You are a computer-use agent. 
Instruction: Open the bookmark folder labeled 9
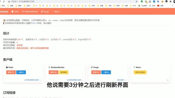pyautogui.click(x=35, y=6)
